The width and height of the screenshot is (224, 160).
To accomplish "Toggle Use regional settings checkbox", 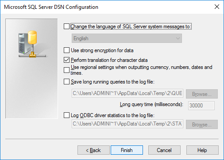I will coord(66,70).
